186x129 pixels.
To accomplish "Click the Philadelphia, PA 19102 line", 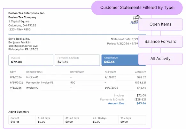I will [23, 49].
